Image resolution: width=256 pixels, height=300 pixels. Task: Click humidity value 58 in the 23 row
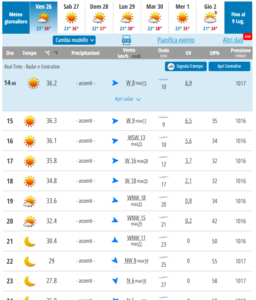click(x=215, y=281)
